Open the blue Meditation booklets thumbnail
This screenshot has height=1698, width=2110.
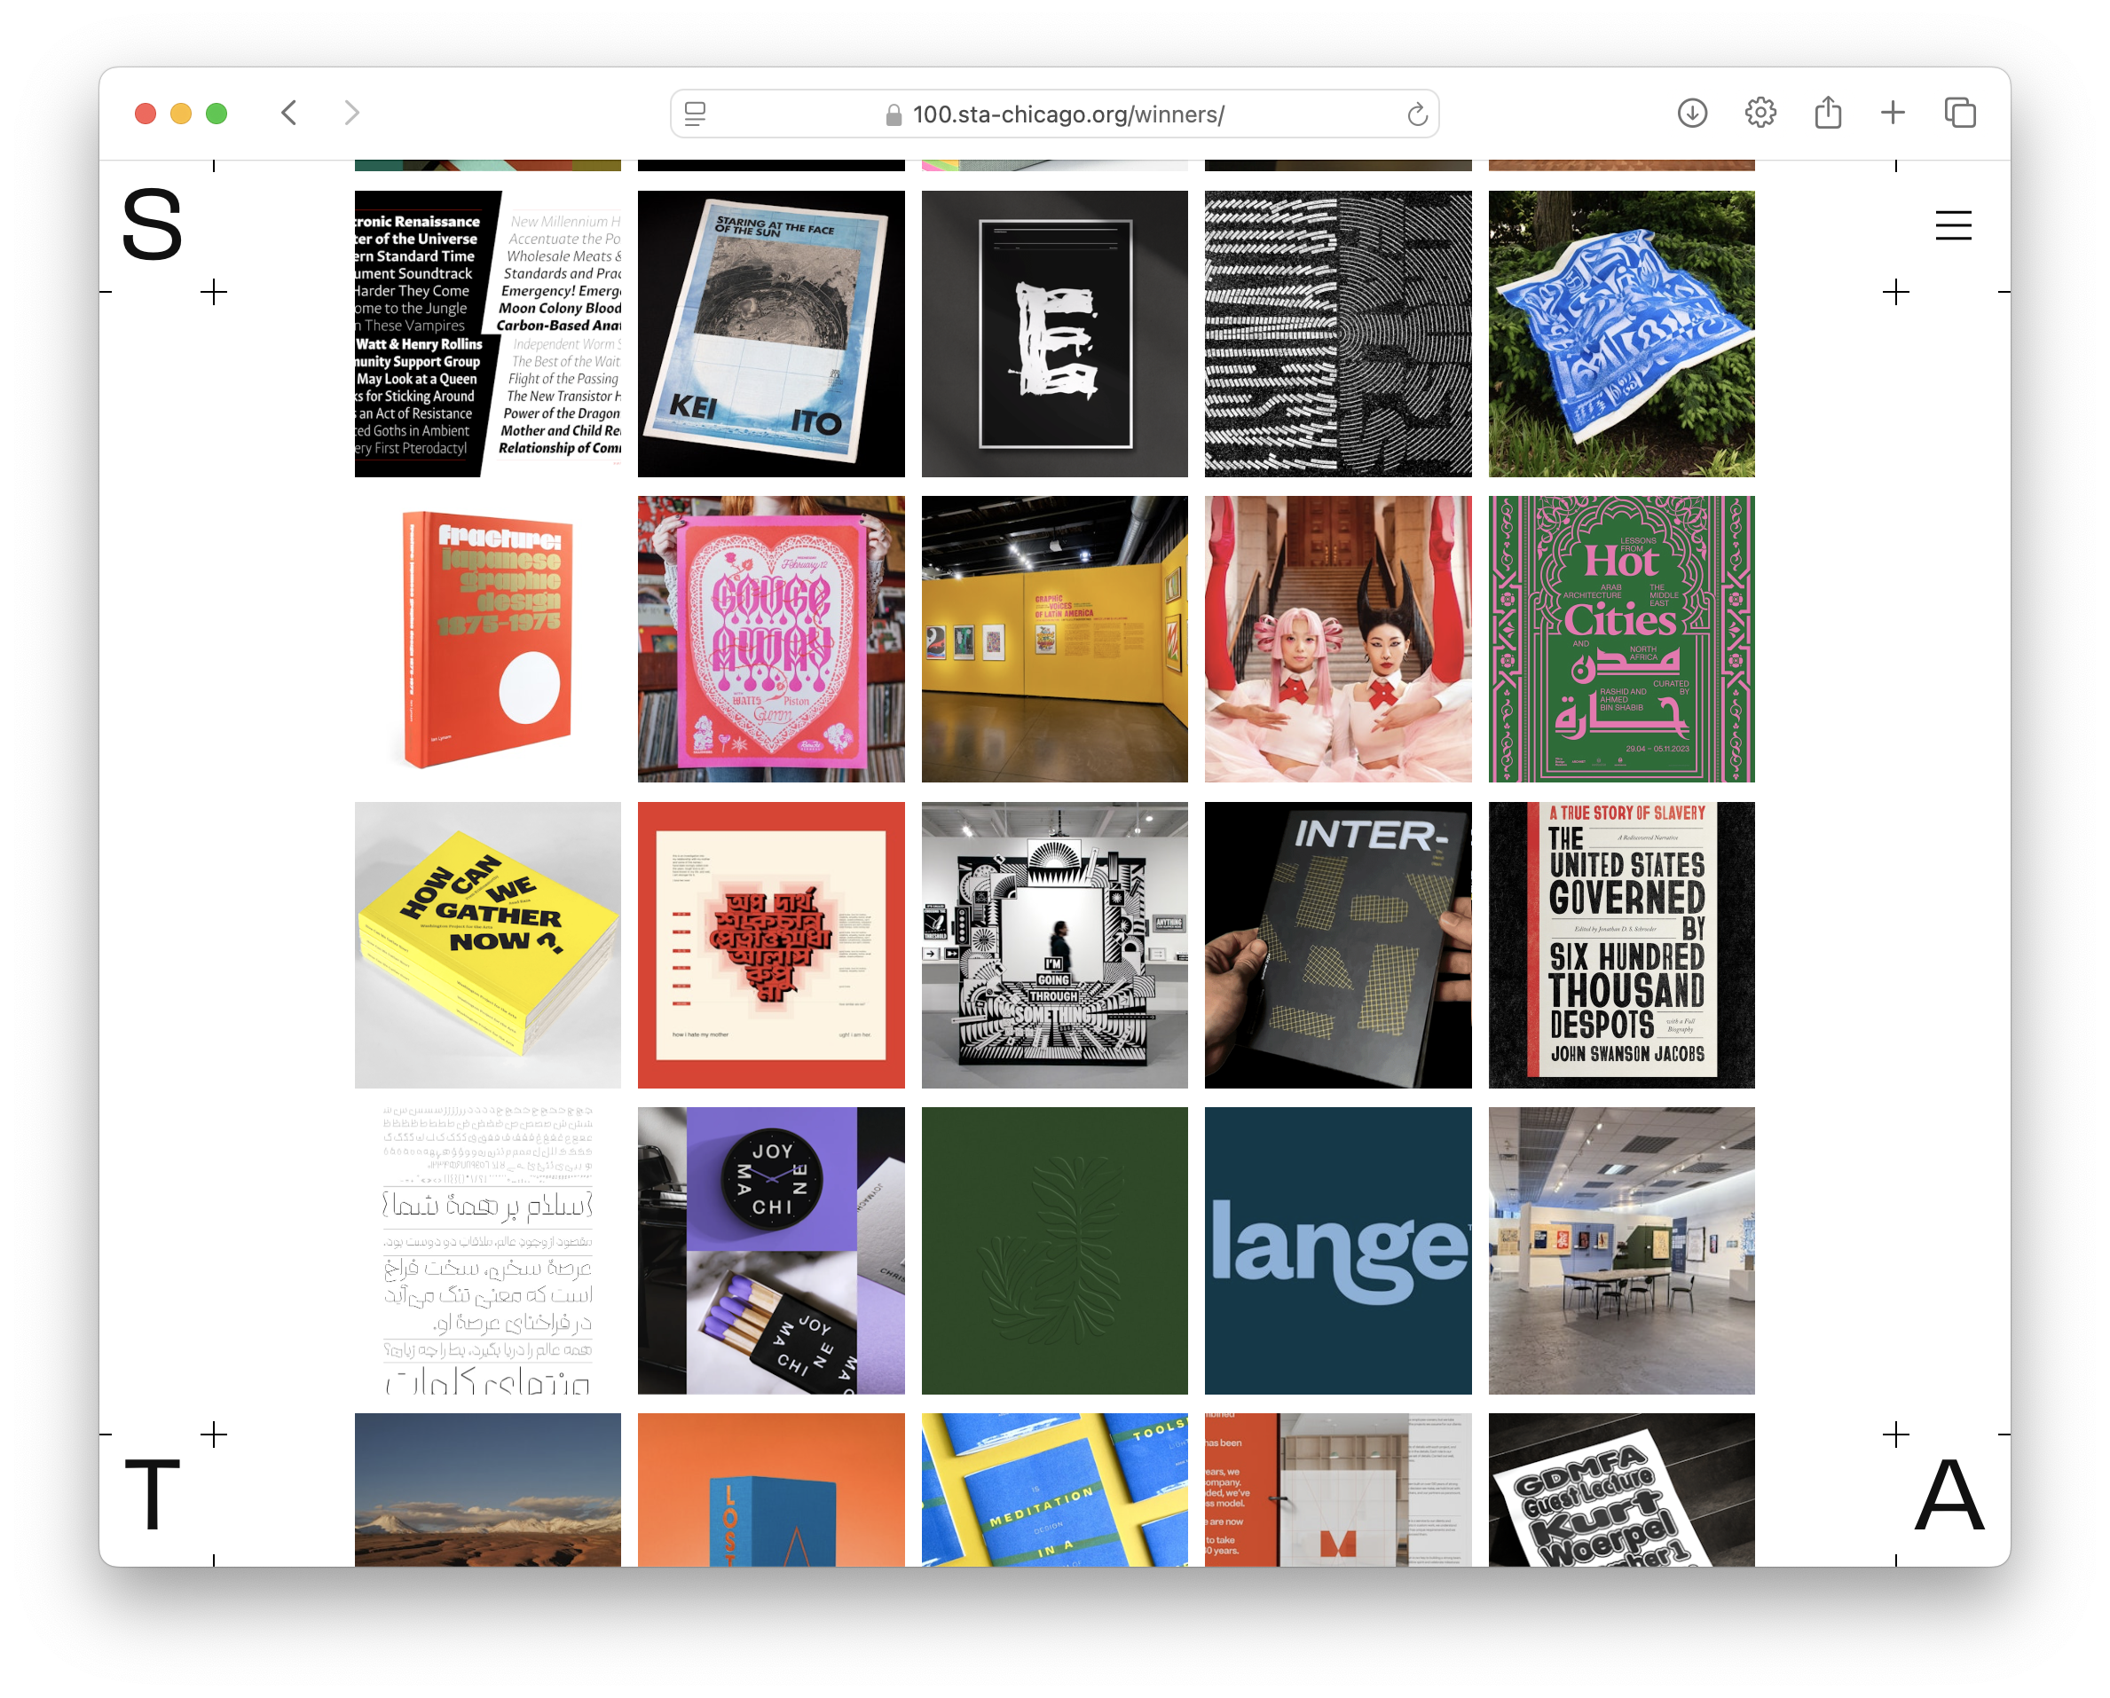coord(1054,1490)
